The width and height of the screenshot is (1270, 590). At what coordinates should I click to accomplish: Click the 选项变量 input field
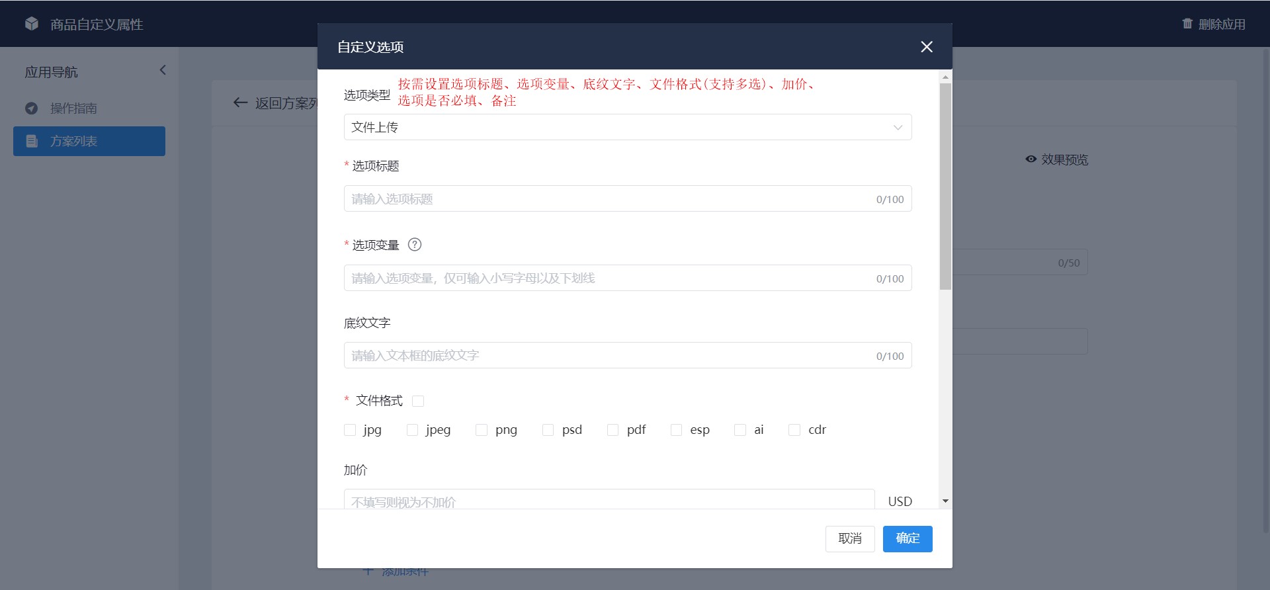coord(628,278)
